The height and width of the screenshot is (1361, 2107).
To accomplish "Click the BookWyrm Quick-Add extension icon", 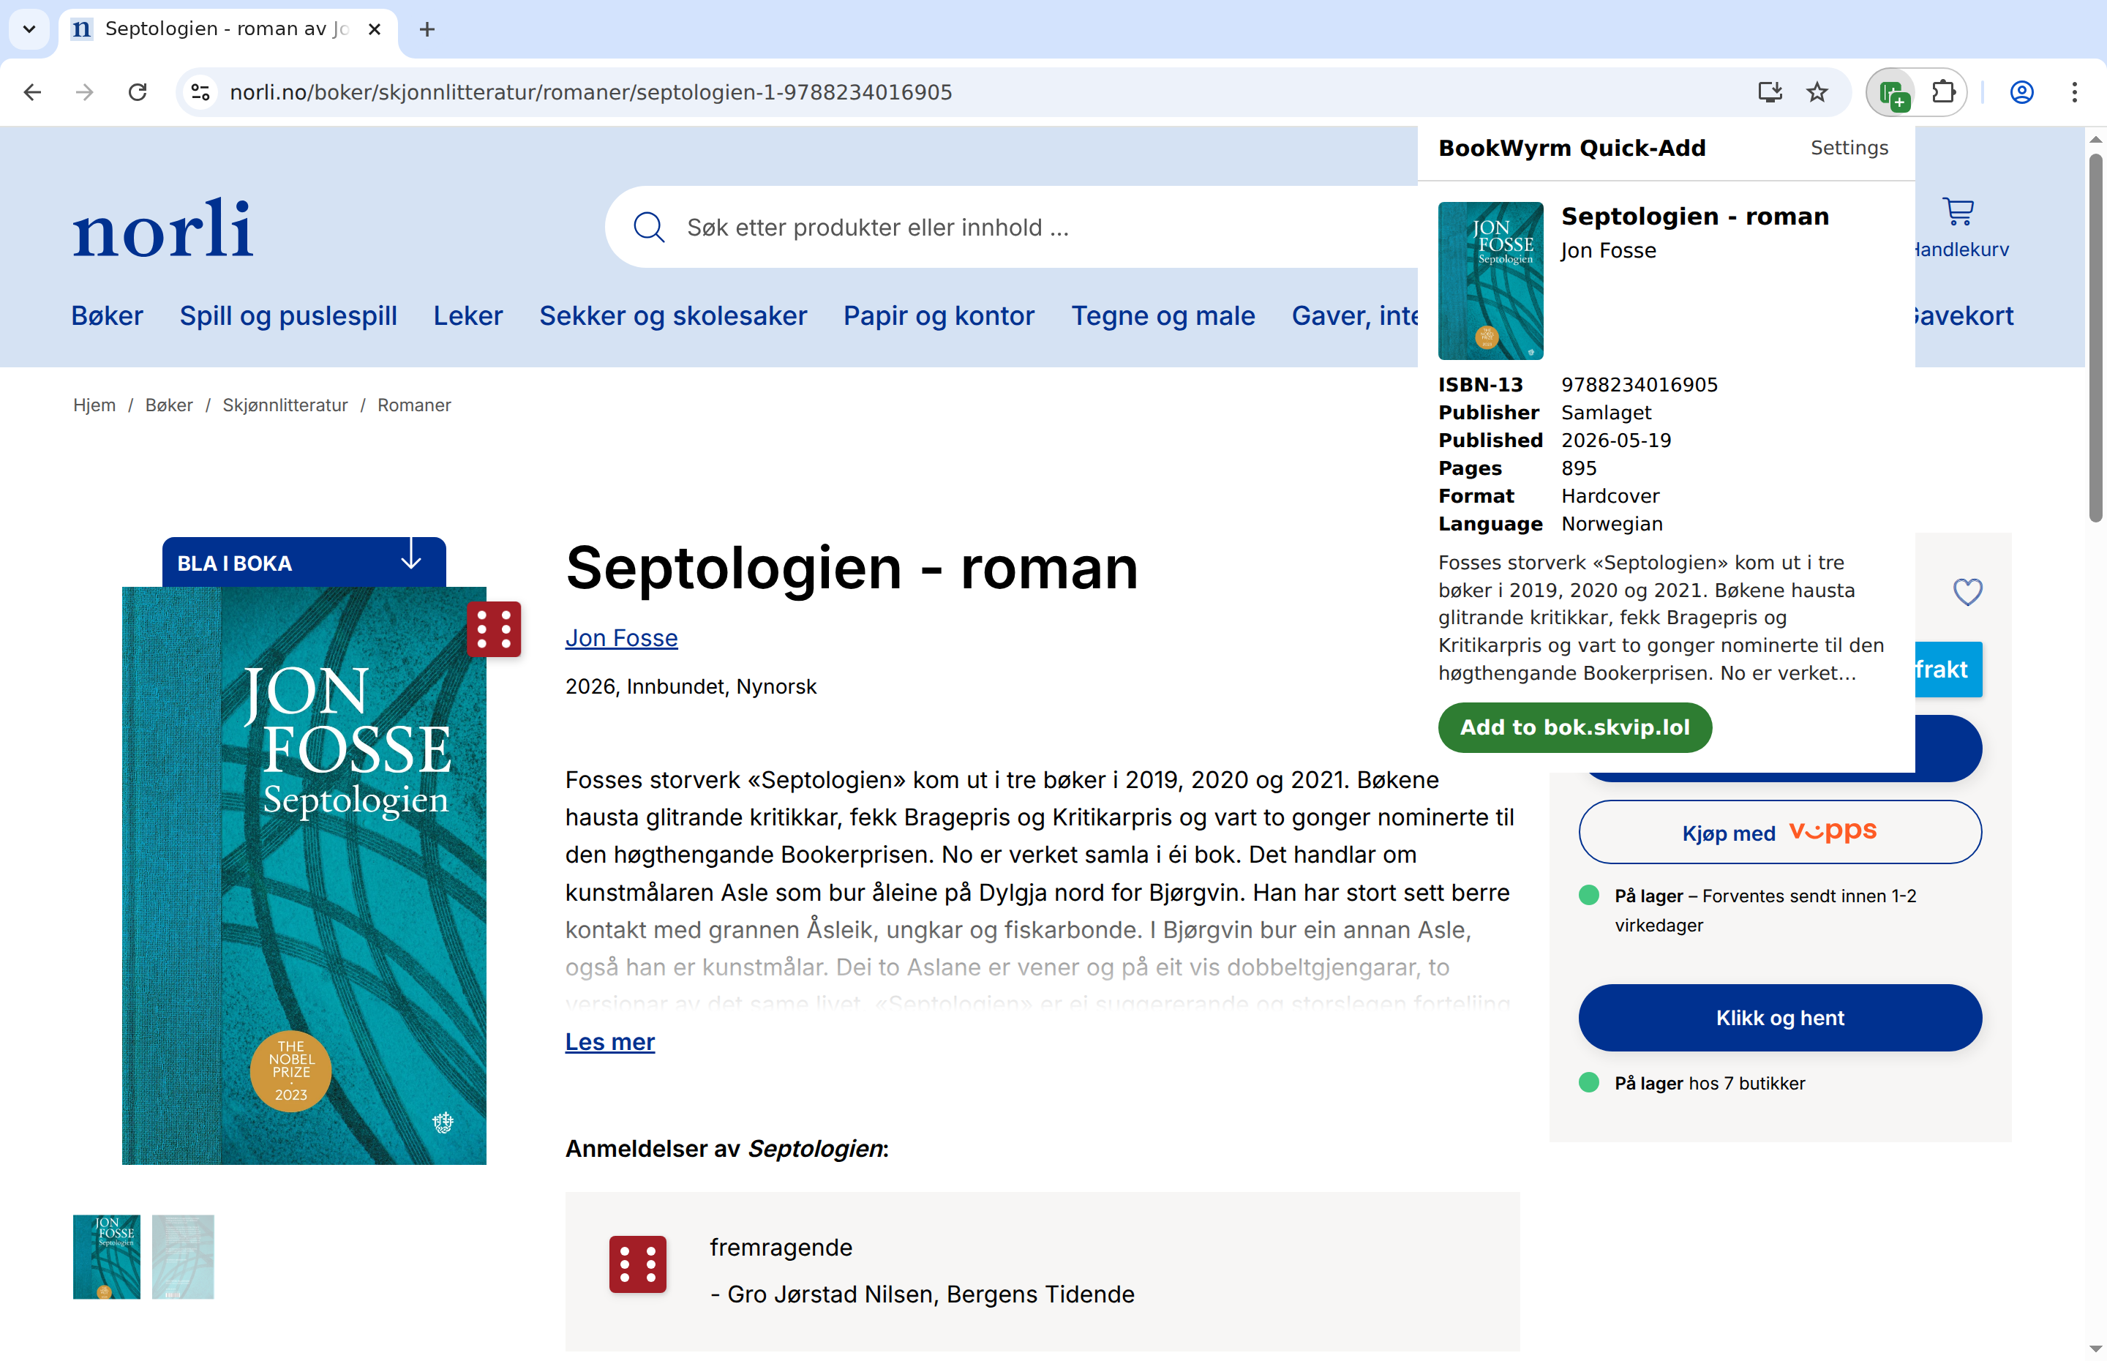I will [x=1893, y=92].
